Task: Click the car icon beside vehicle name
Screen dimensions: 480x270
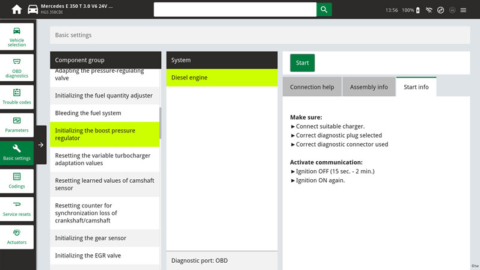Action: [32, 10]
